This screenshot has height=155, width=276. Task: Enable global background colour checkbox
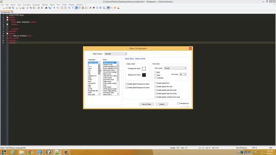click(126, 87)
